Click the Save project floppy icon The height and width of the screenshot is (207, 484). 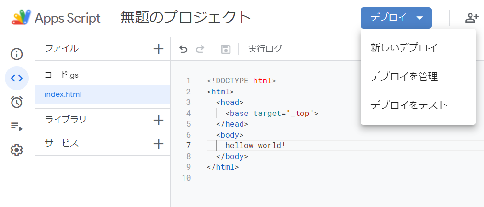[x=226, y=49]
